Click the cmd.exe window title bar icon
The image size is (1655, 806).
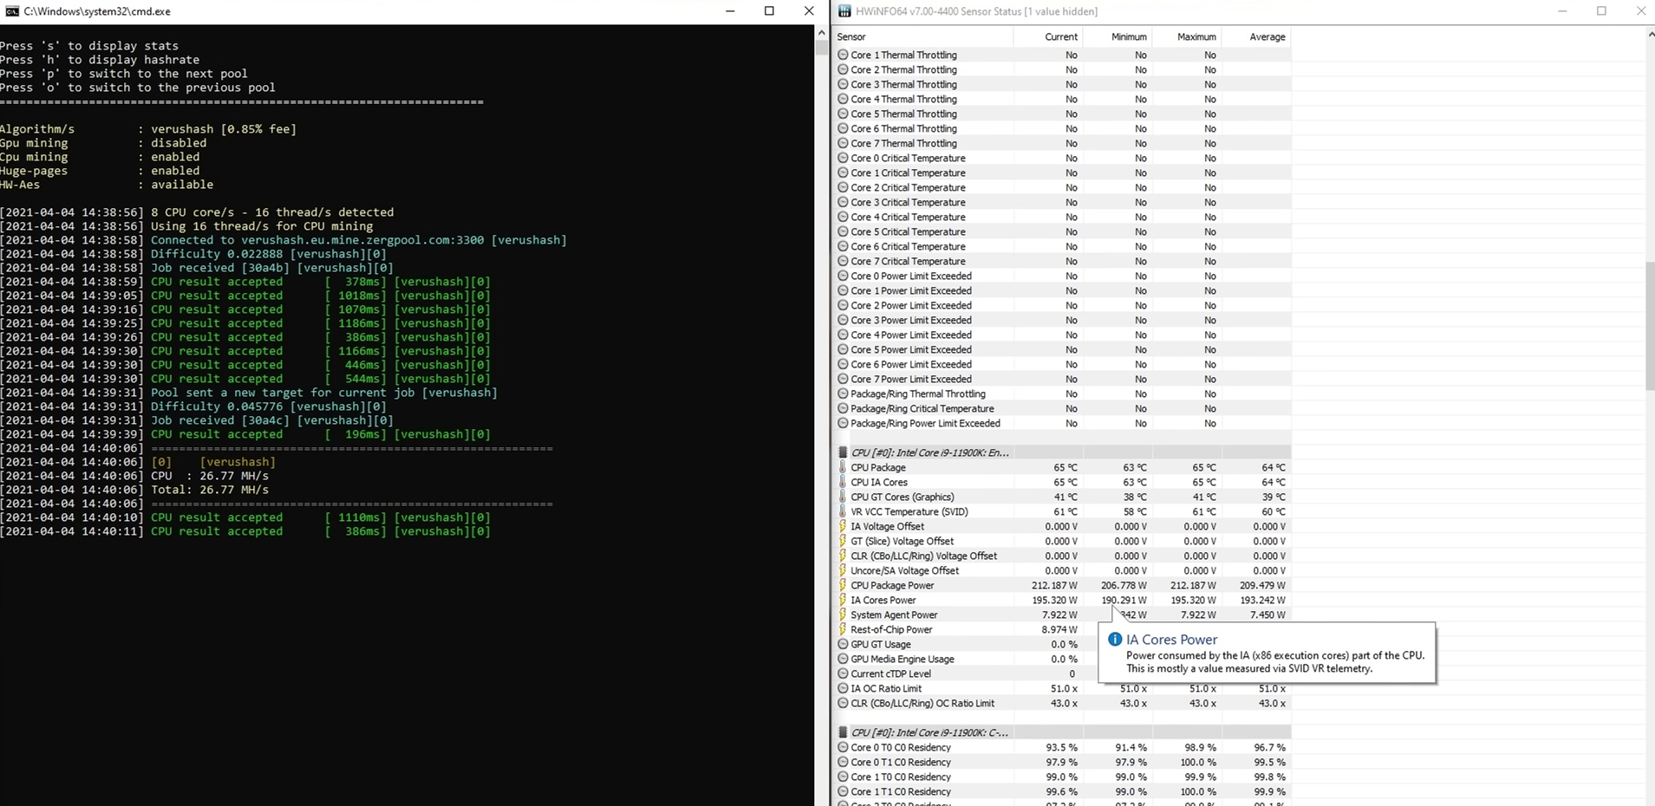(x=12, y=11)
